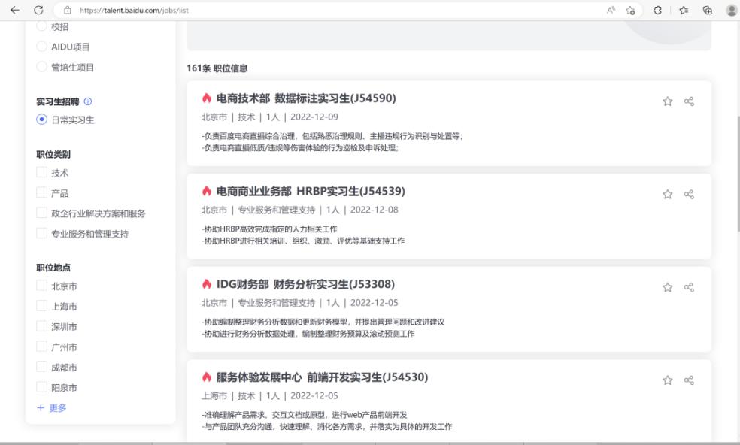Star the 财务分析实习生 job listing
740x445 pixels.
[x=667, y=287]
